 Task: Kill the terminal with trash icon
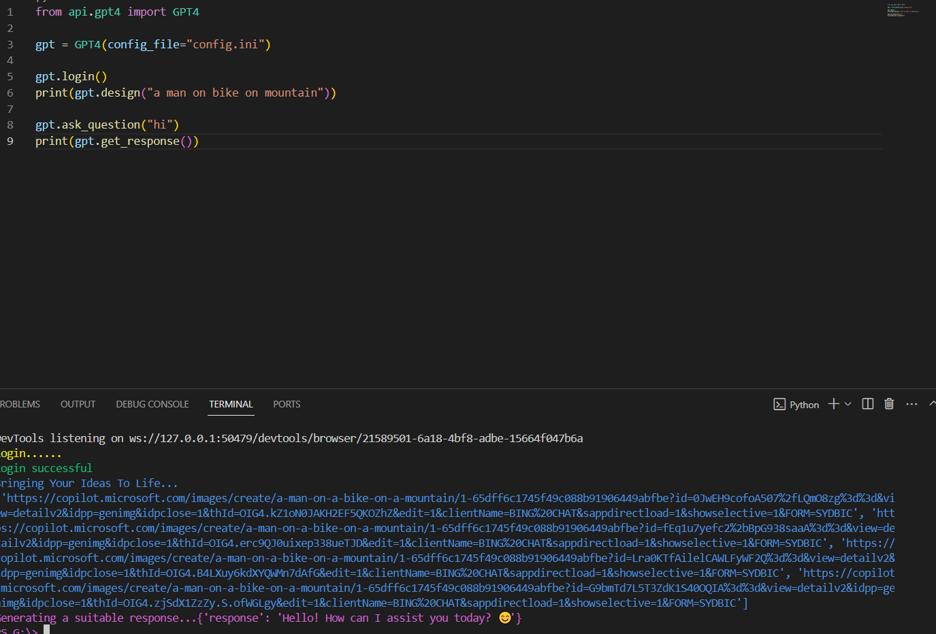[x=889, y=404]
